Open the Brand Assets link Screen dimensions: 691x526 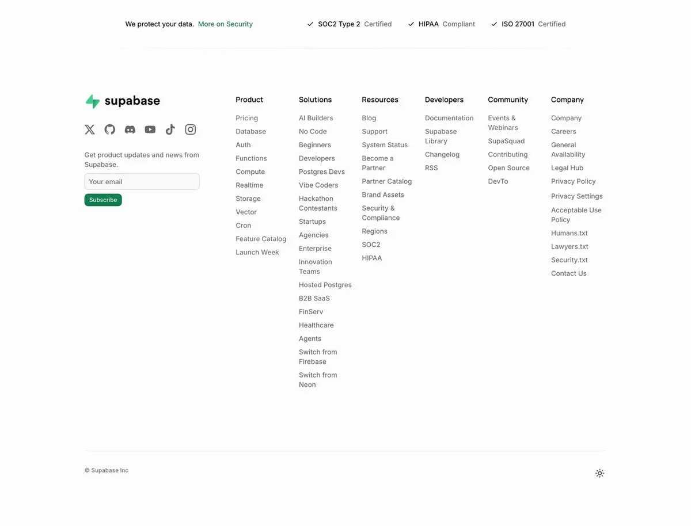pyautogui.click(x=383, y=195)
